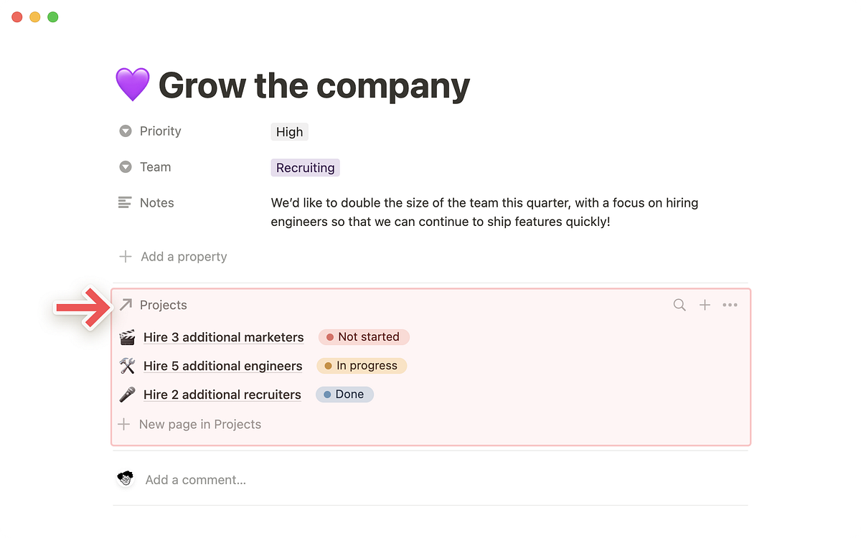Click the Team property icon
Viewport: 861px width, 538px height.
[x=126, y=166]
